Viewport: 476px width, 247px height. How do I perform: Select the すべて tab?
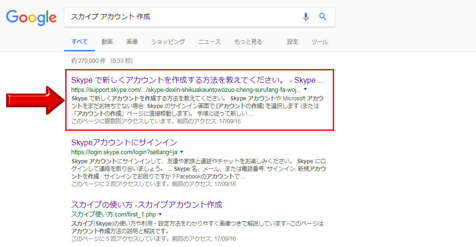click(79, 42)
